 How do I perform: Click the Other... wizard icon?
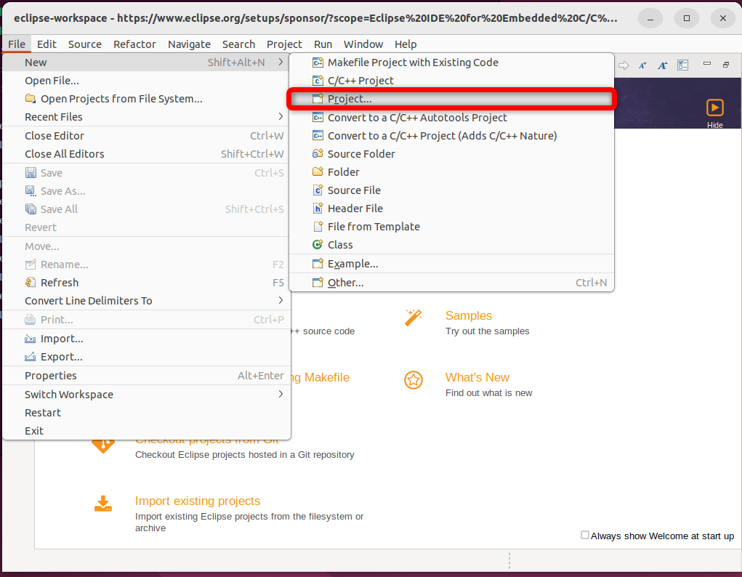[x=318, y=283]
